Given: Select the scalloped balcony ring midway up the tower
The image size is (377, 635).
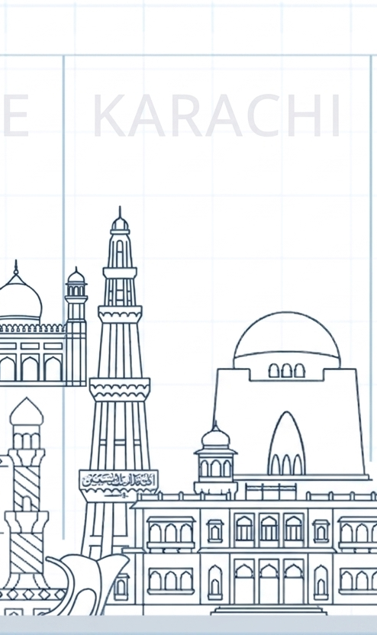Looking at the screenshot, I should 120,389.
